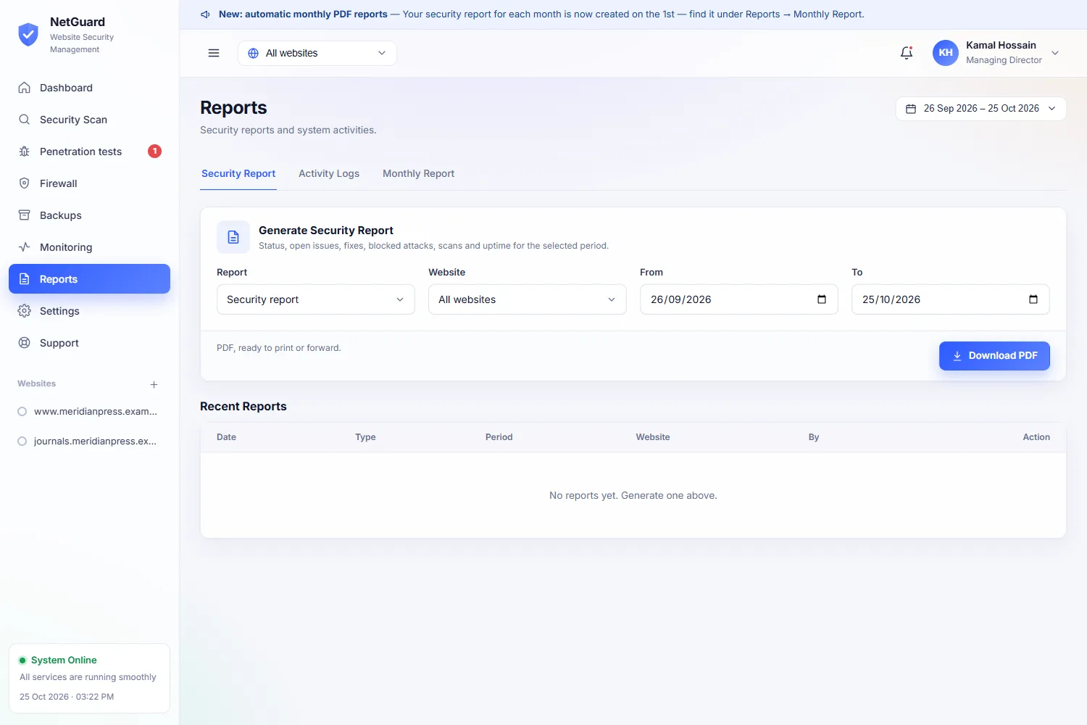
Task: Select the www.meridianpress website in the sidebar
Action: coord(89,412)
